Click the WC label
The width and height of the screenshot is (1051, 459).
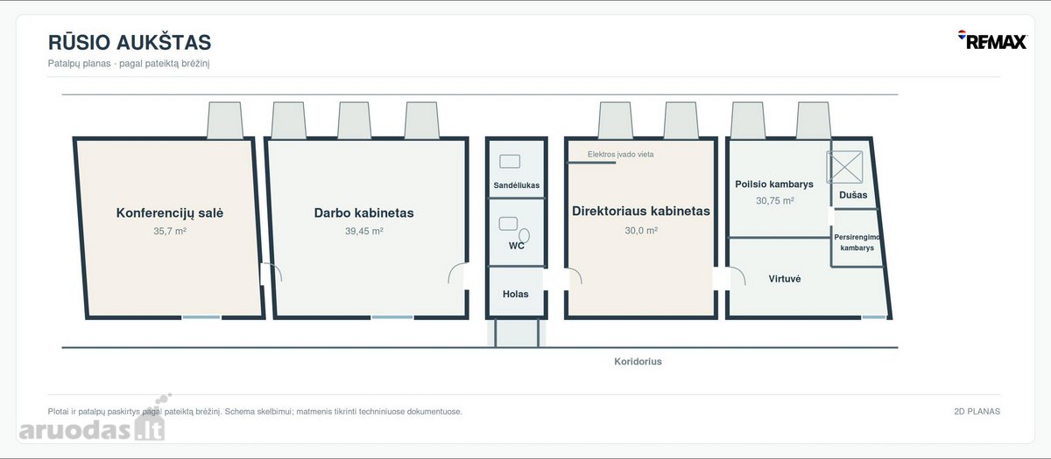click(x=517, y=246)
